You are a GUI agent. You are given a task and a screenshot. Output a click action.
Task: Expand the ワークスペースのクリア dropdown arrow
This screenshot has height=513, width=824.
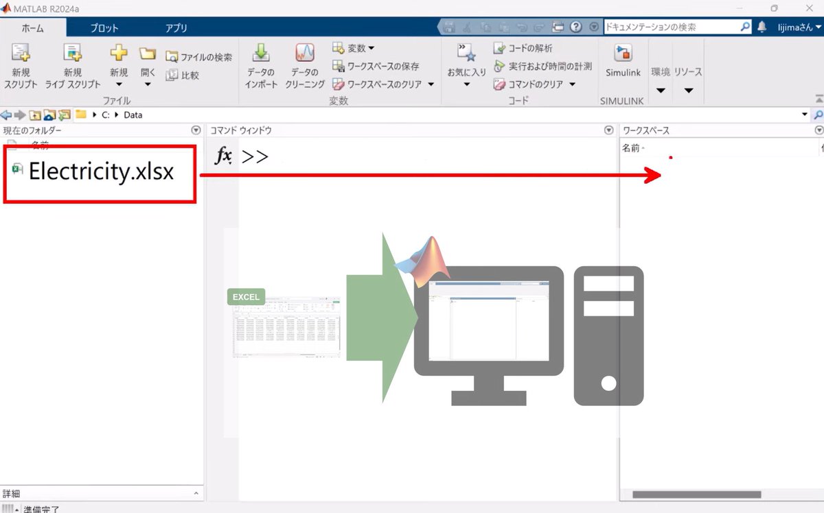431,85
